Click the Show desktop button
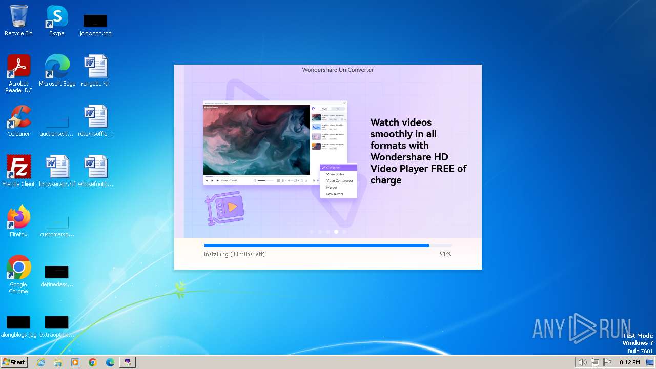This screenshot has width=656, height=369. (650, 362)
